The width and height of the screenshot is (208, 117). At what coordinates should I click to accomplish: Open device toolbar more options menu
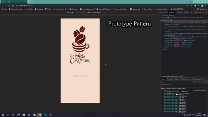click(x=158, y=13)
